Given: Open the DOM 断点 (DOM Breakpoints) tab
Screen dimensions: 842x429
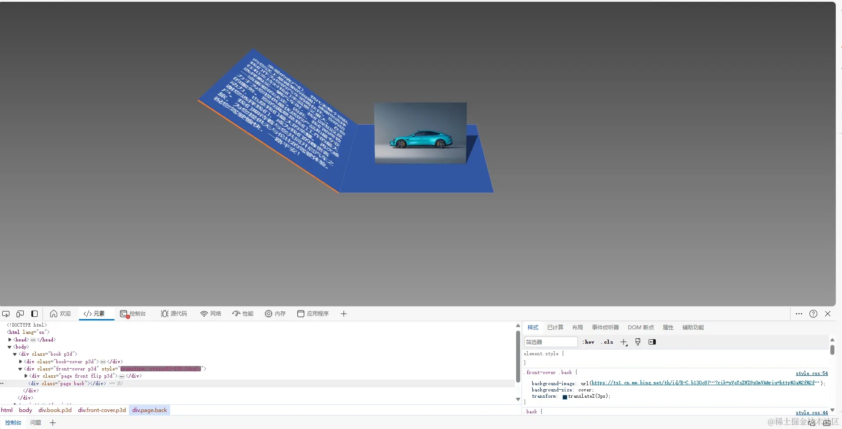Looking at the screenshot, I should pos(641,328).
